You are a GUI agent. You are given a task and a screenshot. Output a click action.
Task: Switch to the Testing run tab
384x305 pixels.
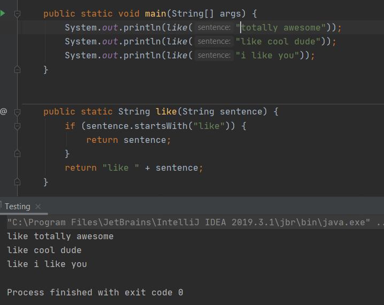(x=18, y=206)
